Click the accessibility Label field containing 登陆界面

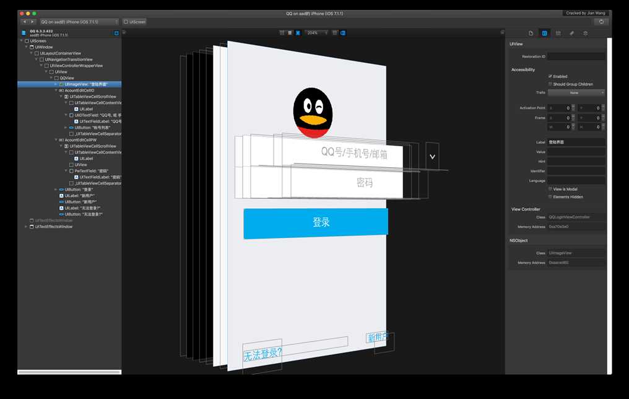(x=576, y=142)
